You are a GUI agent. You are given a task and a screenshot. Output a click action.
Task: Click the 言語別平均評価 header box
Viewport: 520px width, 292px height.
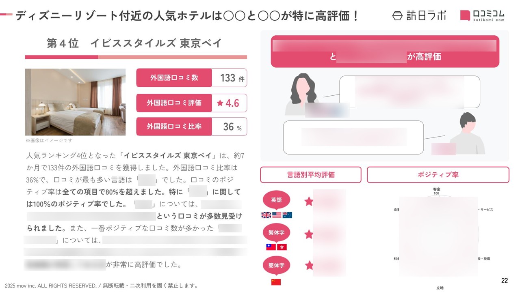311,175
